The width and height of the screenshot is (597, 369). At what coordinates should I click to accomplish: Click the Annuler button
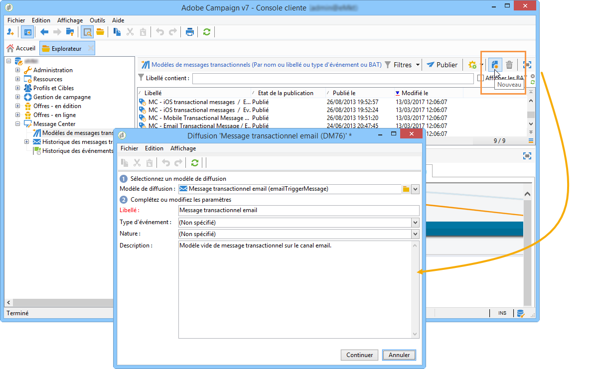[x=399, y=355]
